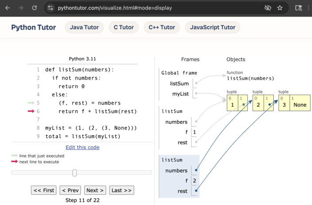Click code line 1 def listSum(numbers):
The image size is (312, 205).
[79, 70]
